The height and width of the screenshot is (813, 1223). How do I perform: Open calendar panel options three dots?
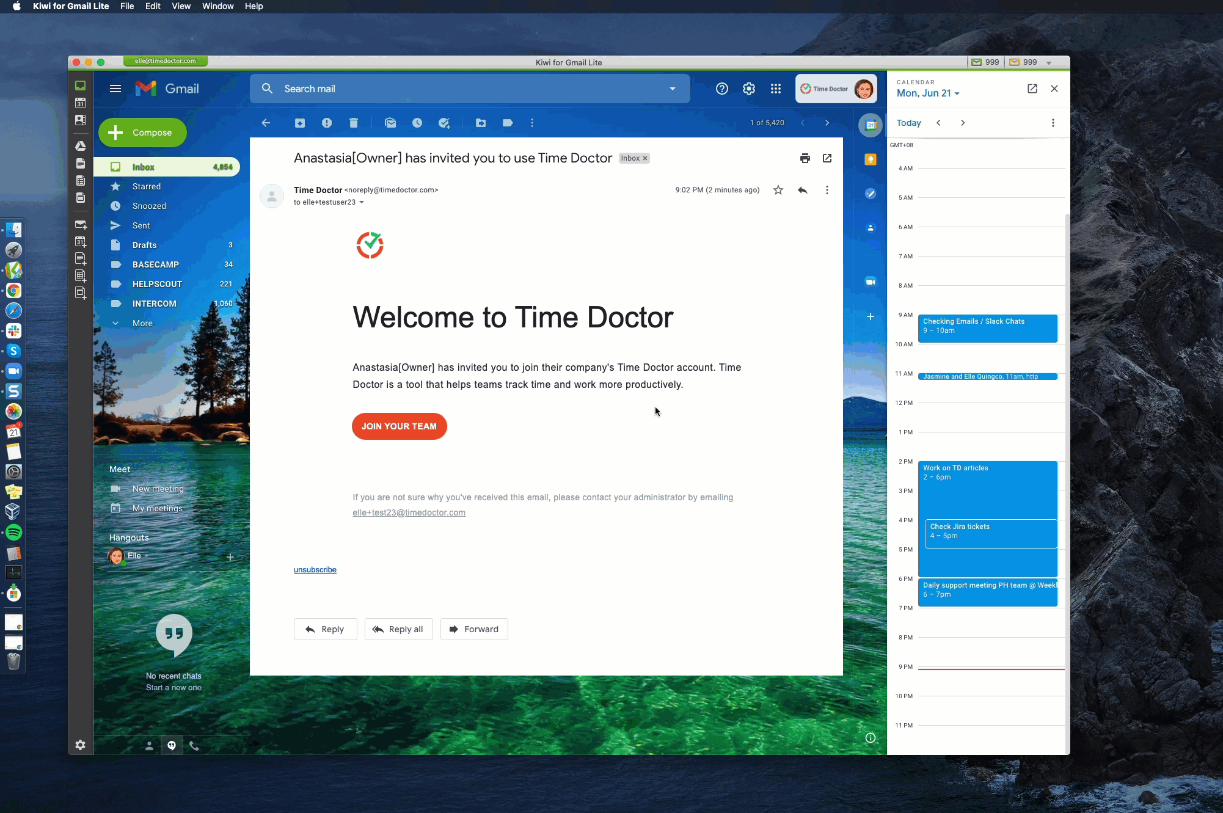pos(1053,123)
